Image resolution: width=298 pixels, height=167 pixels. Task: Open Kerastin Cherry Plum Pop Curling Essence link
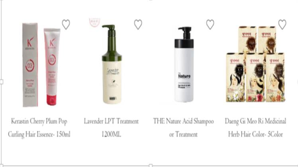(39, 128)
